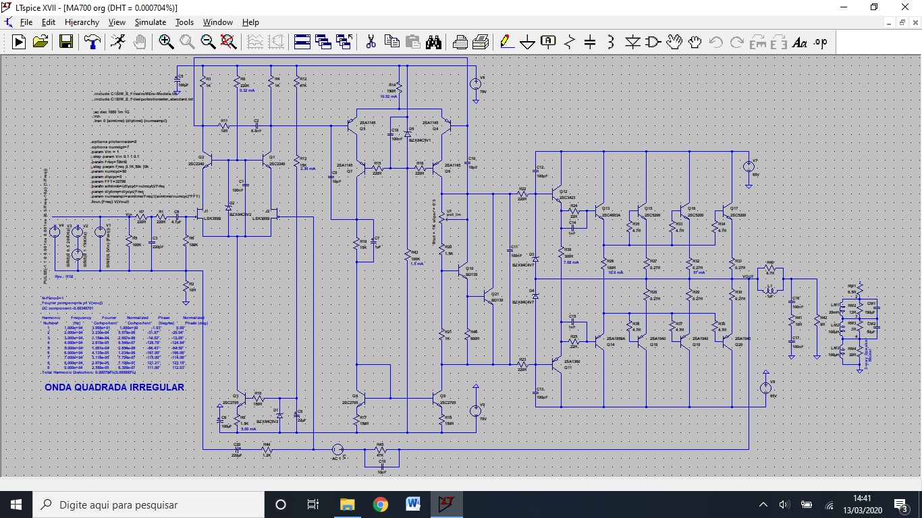The height and width of the screenshot is (518, 922).
Task: Open the Edit menu
Action: coord(48,22)
